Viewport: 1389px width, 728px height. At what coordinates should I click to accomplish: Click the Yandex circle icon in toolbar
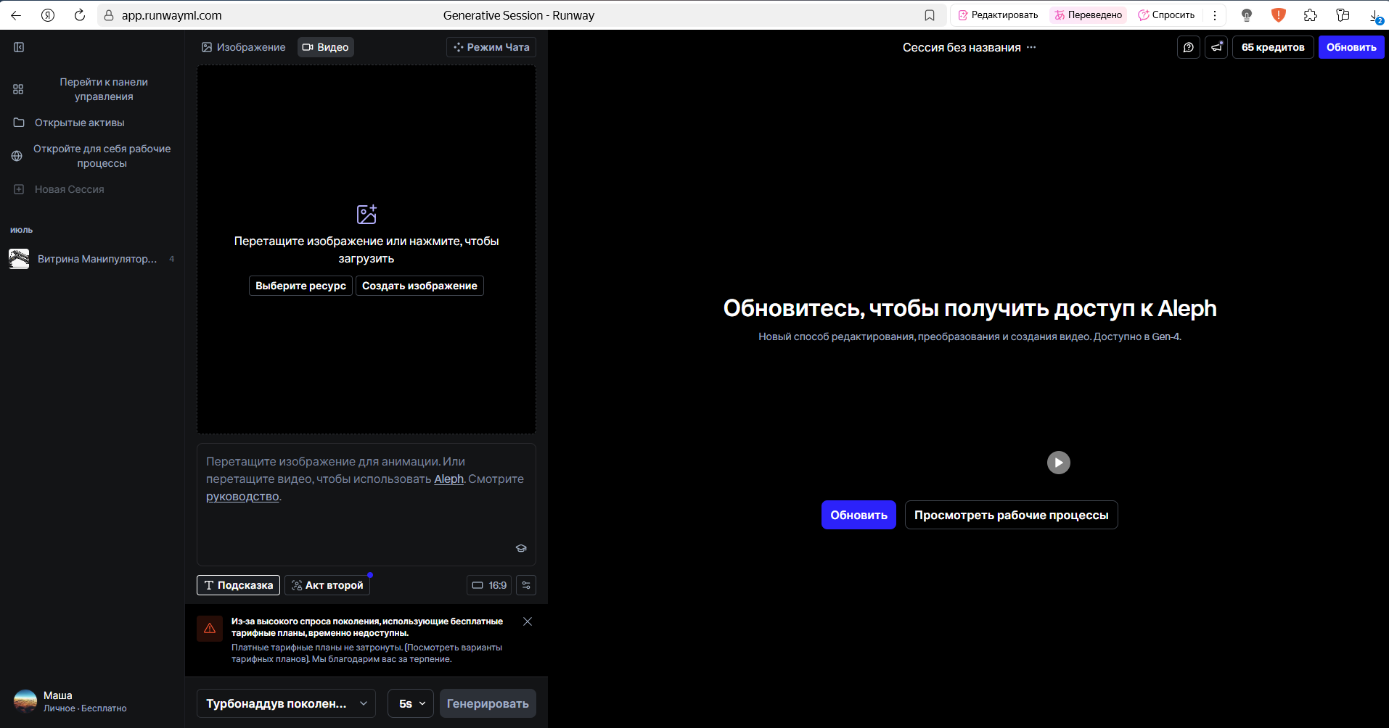pyautogui.click(x=48, y=15)
